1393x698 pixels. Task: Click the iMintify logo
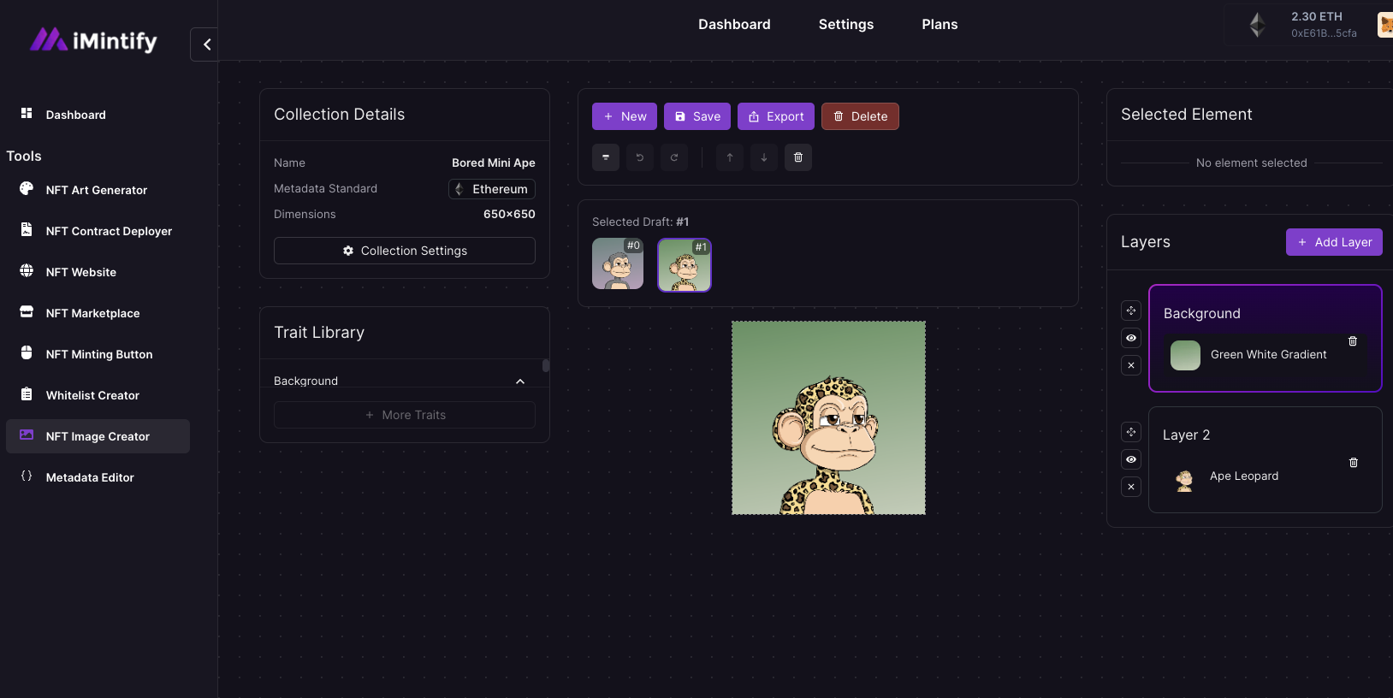93,40
